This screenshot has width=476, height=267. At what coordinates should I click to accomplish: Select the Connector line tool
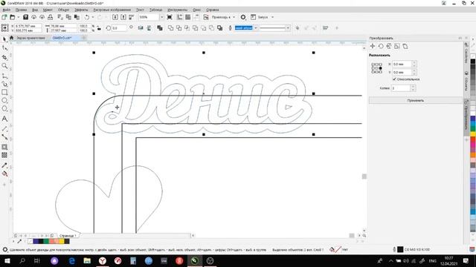click(x=4, y=136)
